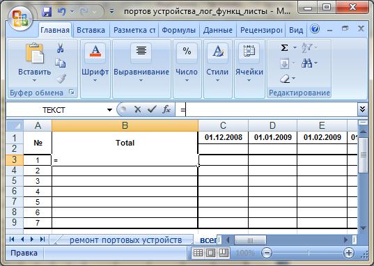Open the Ячейки cells group
374x266 pixels.
pos(249,69)
